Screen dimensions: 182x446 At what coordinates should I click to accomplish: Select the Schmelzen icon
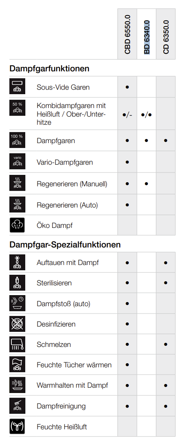pos(18,344)
